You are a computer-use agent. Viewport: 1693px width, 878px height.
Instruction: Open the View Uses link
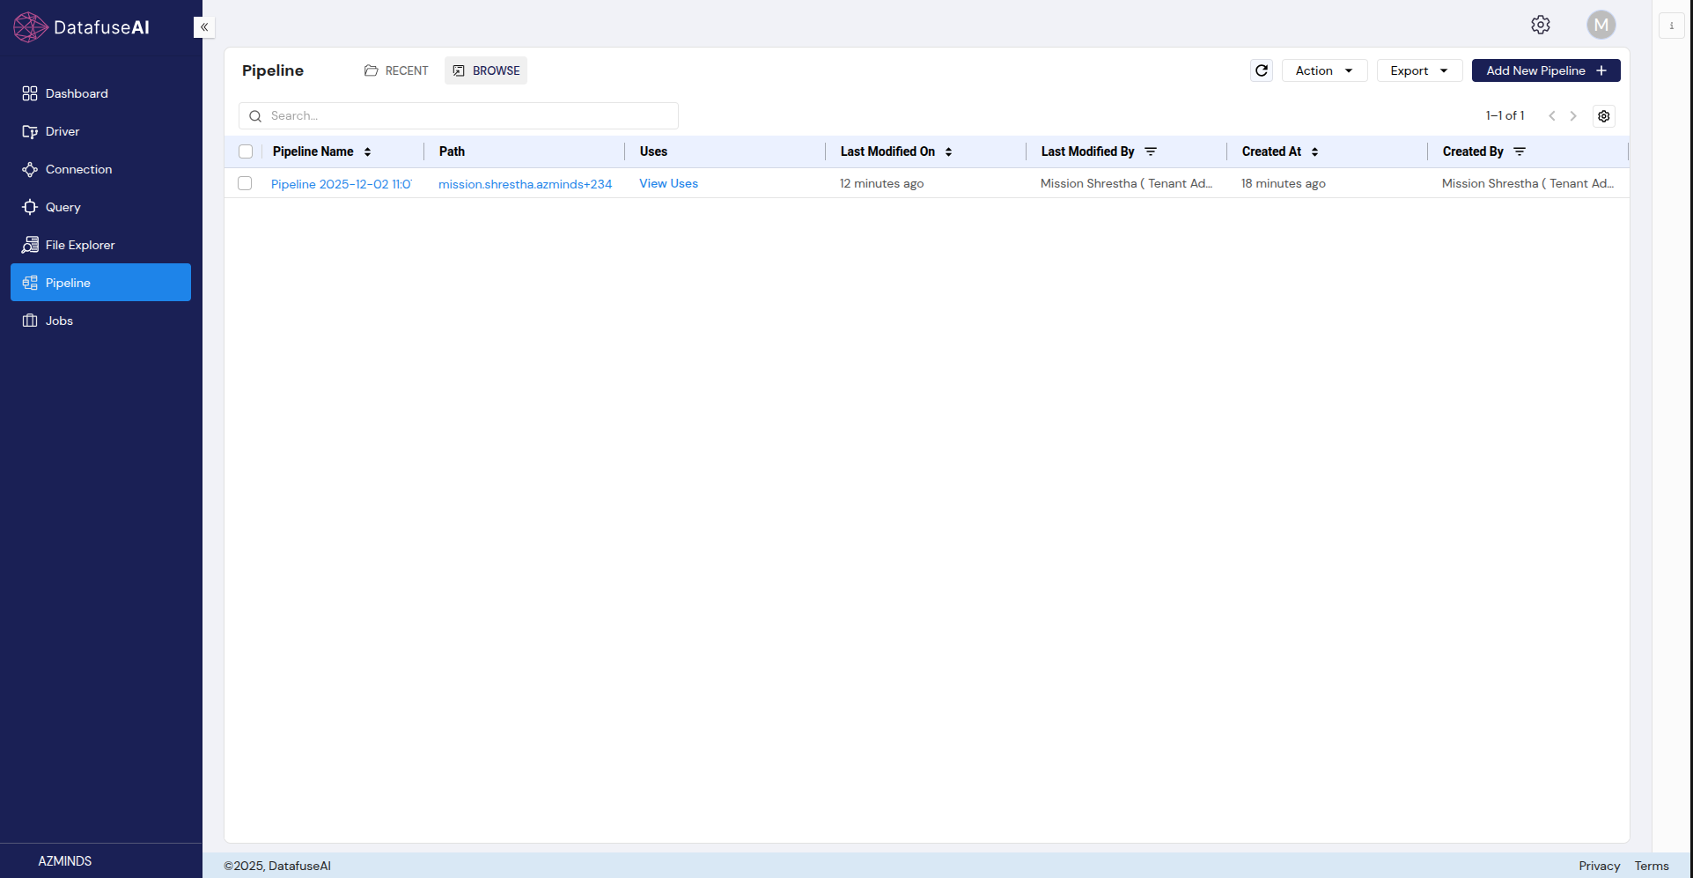pyautogui.click(x=668, y=183)
